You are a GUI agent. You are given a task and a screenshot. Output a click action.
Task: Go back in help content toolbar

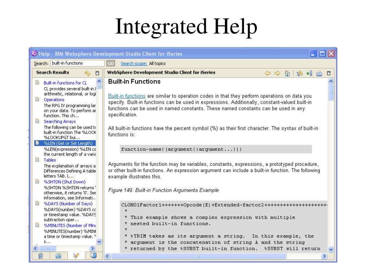point(268,73)
